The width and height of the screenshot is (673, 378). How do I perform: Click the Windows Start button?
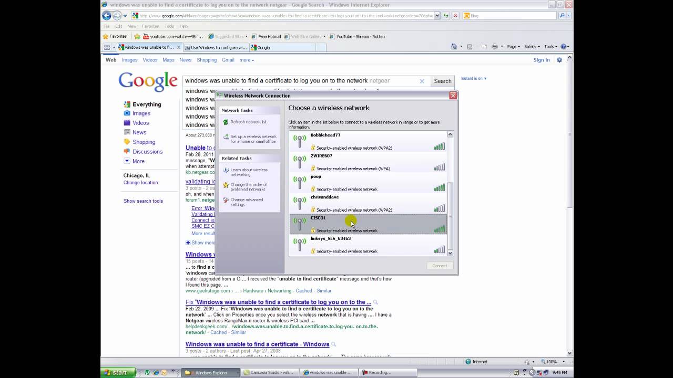click(118, 373)
